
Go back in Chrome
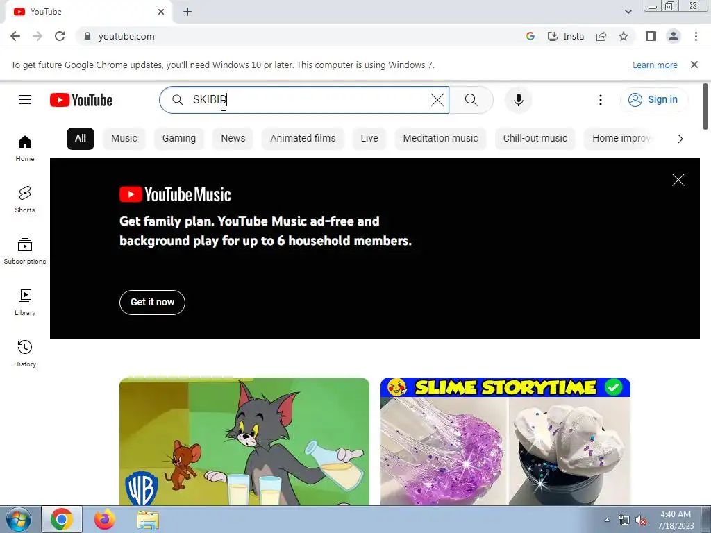[15, 36]
